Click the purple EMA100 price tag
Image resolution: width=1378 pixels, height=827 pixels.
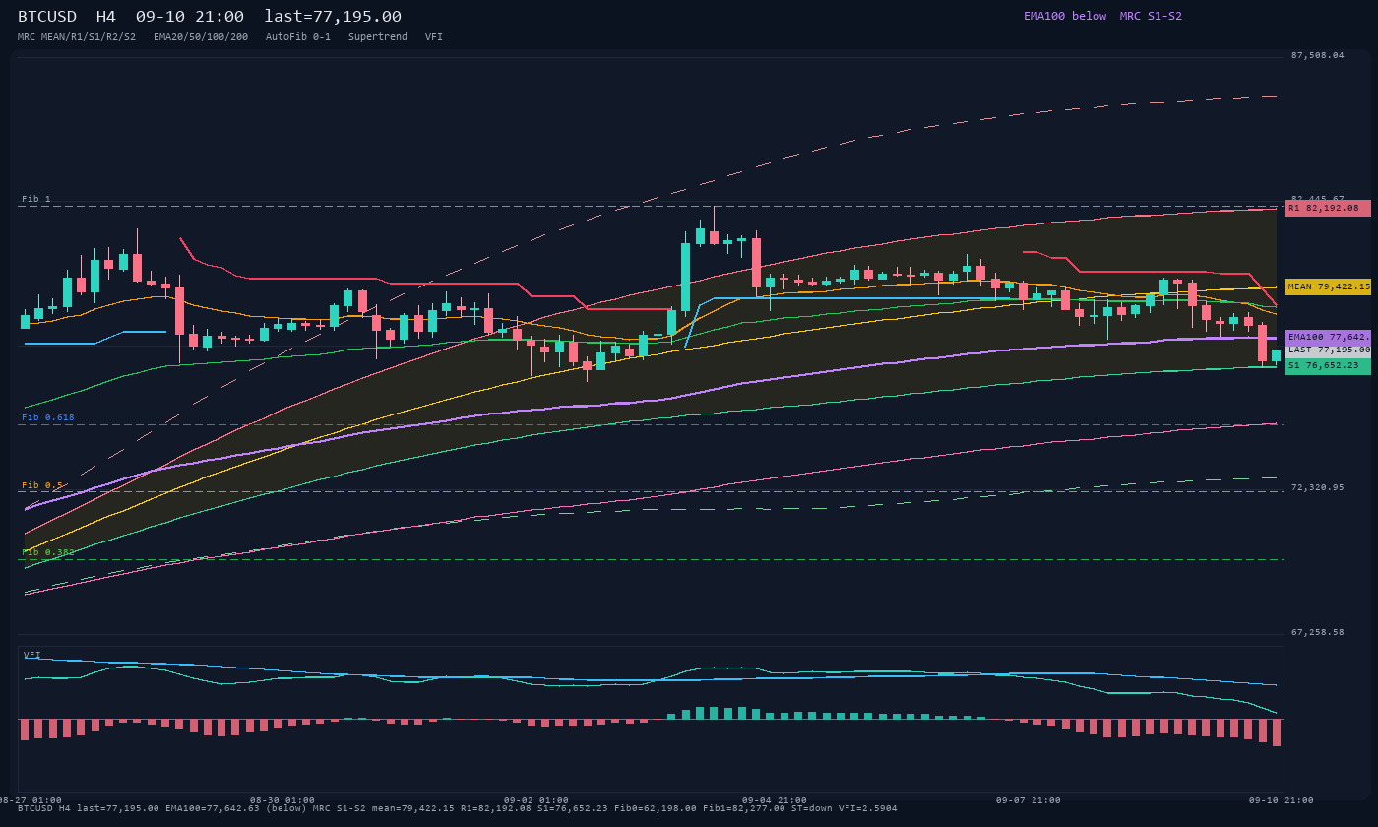pyautogui.click(x=1328, y=337)
